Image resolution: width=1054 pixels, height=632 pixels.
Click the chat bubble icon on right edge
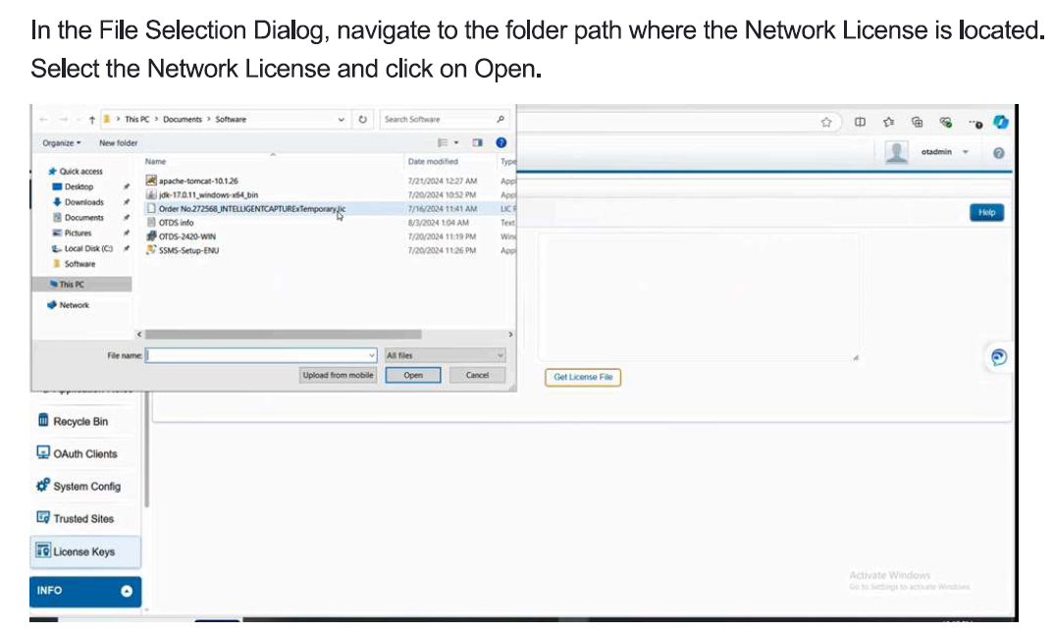998,357
